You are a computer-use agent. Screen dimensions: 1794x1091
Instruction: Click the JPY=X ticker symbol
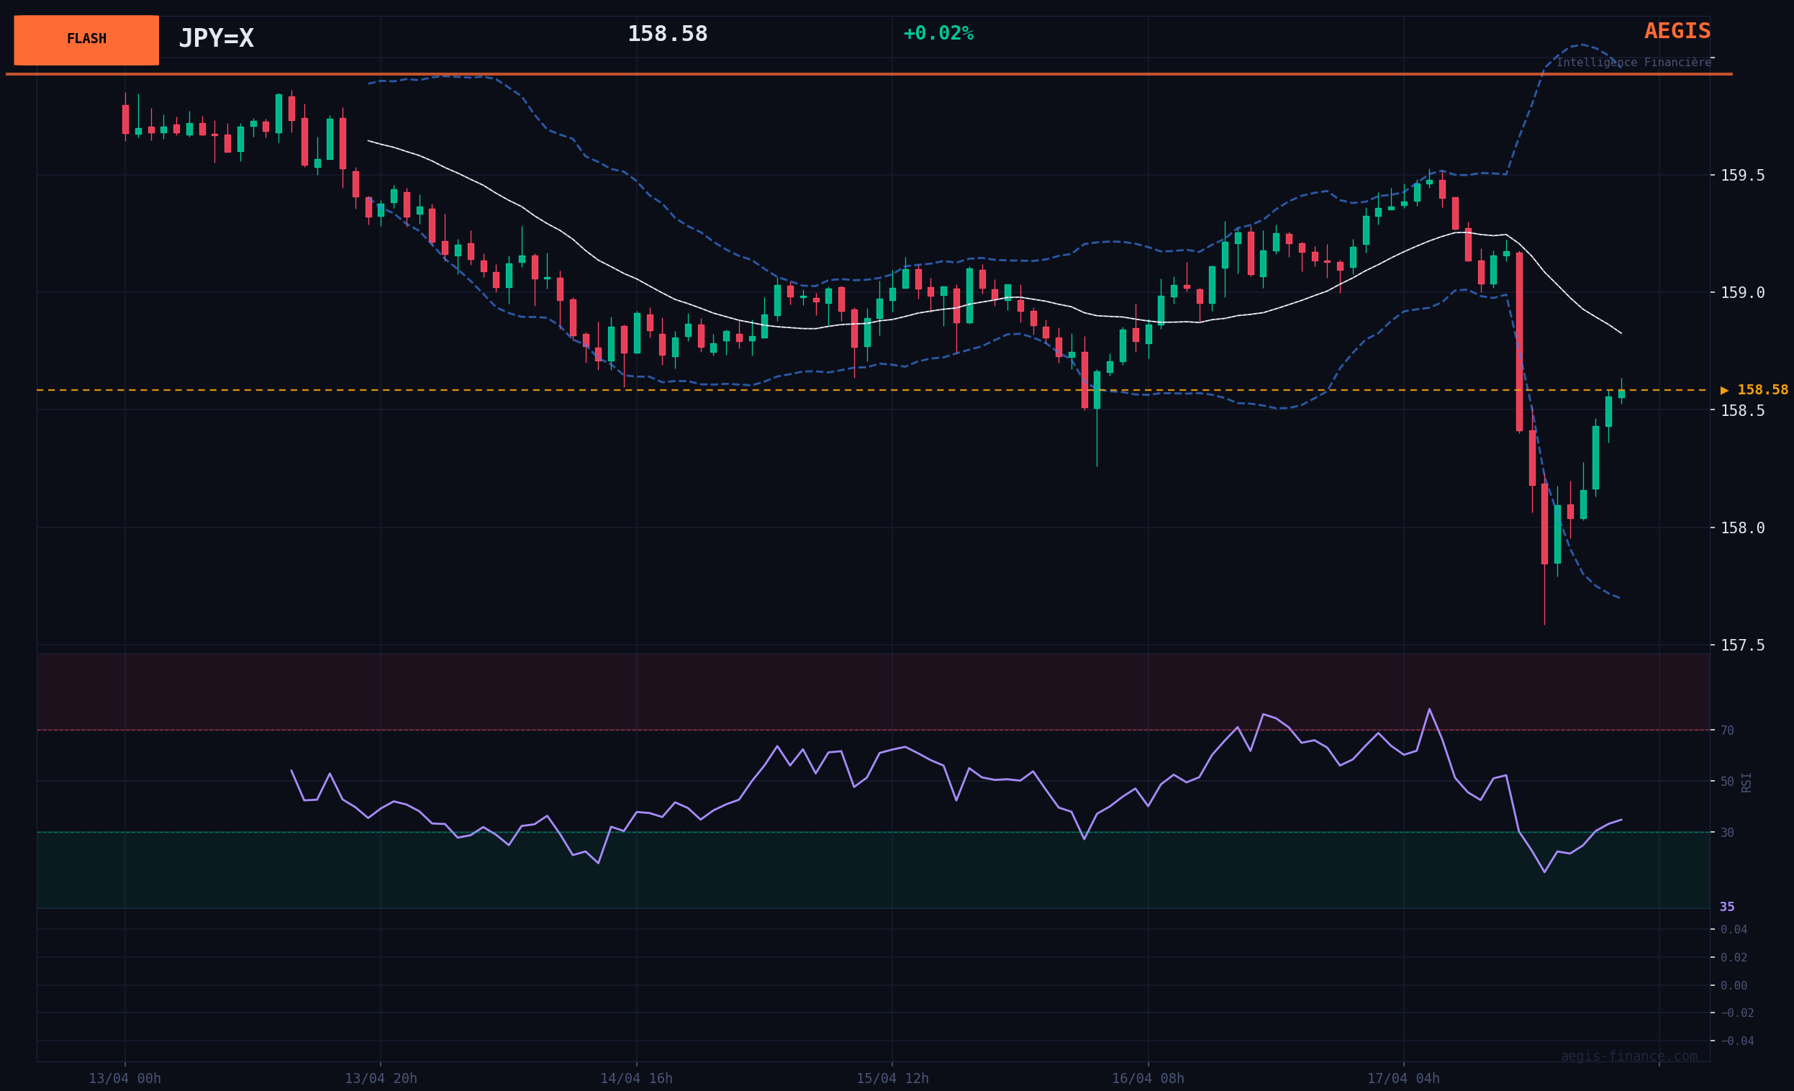pos(216,39)
